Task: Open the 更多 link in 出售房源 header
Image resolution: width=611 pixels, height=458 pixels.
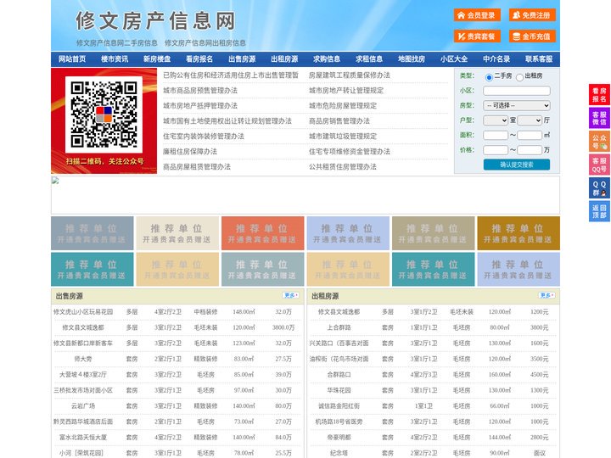Action: pos(291,296)
